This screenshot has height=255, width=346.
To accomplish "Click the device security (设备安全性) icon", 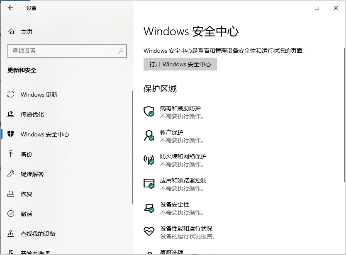I will click(149, 208).
